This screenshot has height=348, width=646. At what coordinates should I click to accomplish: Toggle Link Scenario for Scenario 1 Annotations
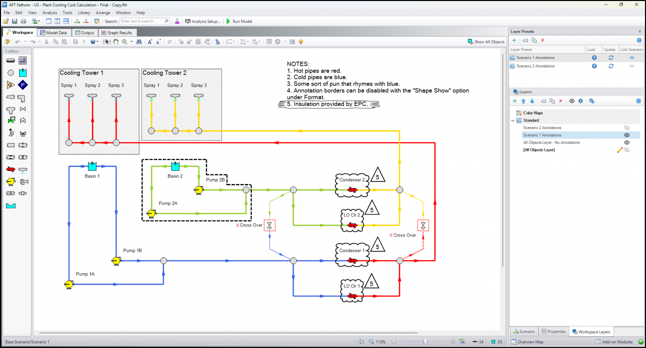631,58
